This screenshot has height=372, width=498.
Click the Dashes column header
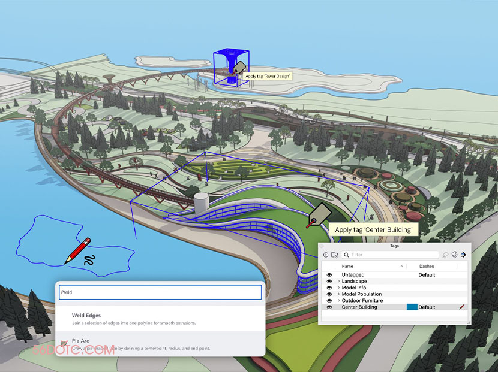(427, 266)
